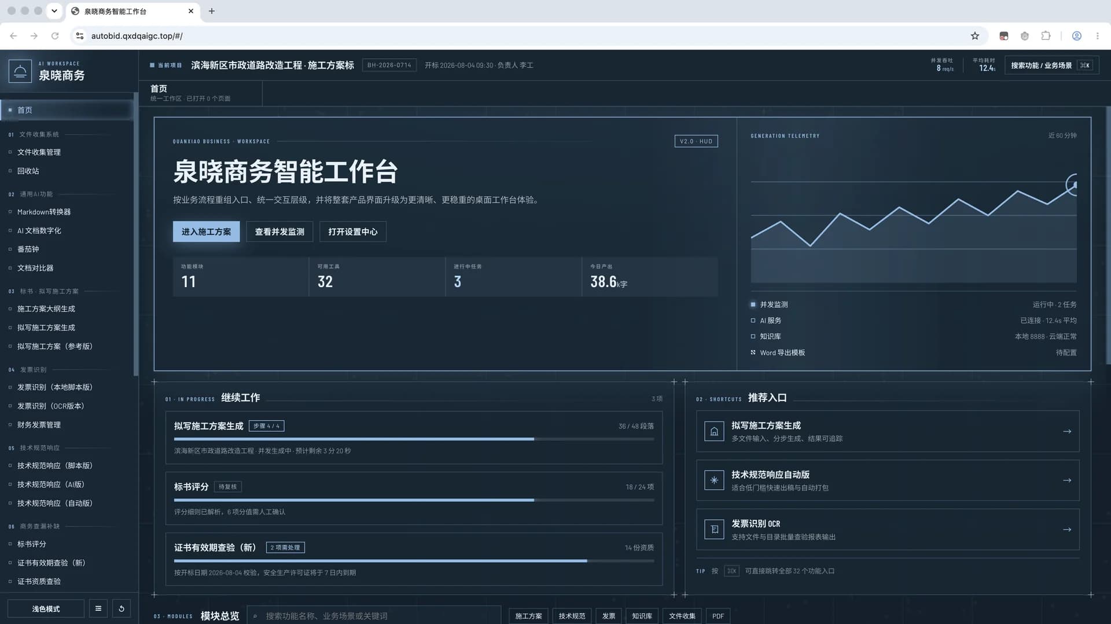Filter modules by PDF tag
Image resolution: width=1111 pixels, height=624 pixels.
(x=718, y=616)
